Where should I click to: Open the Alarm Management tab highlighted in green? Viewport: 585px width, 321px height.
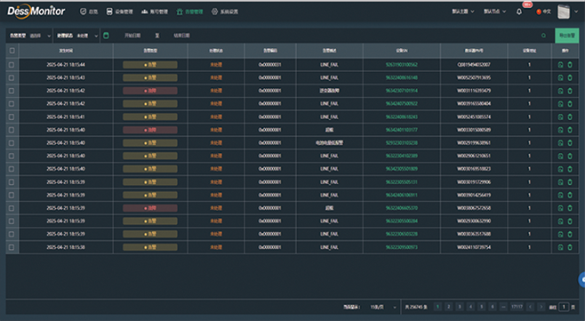click(189, 12)
